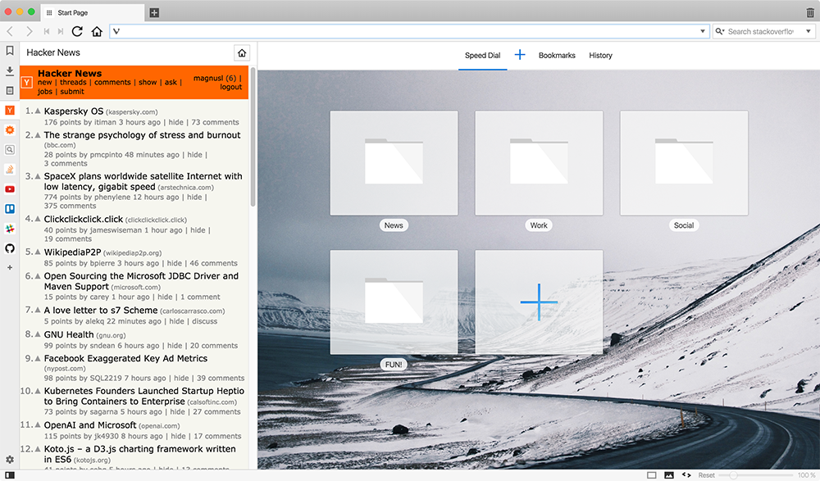820x481 pixels.
Task: Open the magnifier search web panel
Action: coord(9,149)
